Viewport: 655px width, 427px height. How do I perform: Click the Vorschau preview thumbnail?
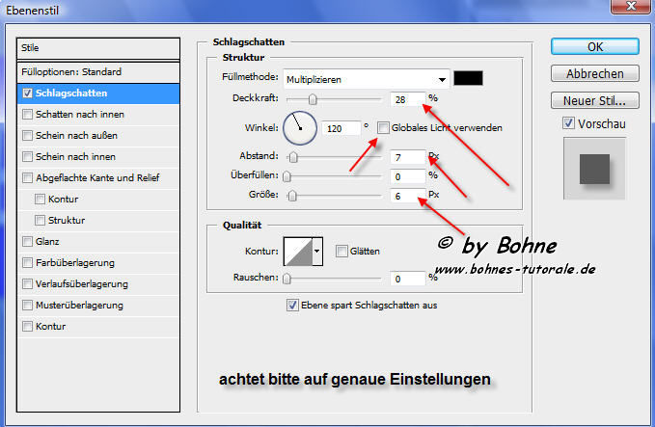coord(594,169)
